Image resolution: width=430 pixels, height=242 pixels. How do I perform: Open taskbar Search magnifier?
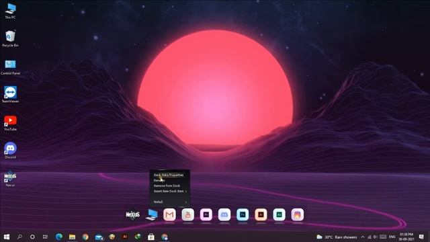point(19,237)
